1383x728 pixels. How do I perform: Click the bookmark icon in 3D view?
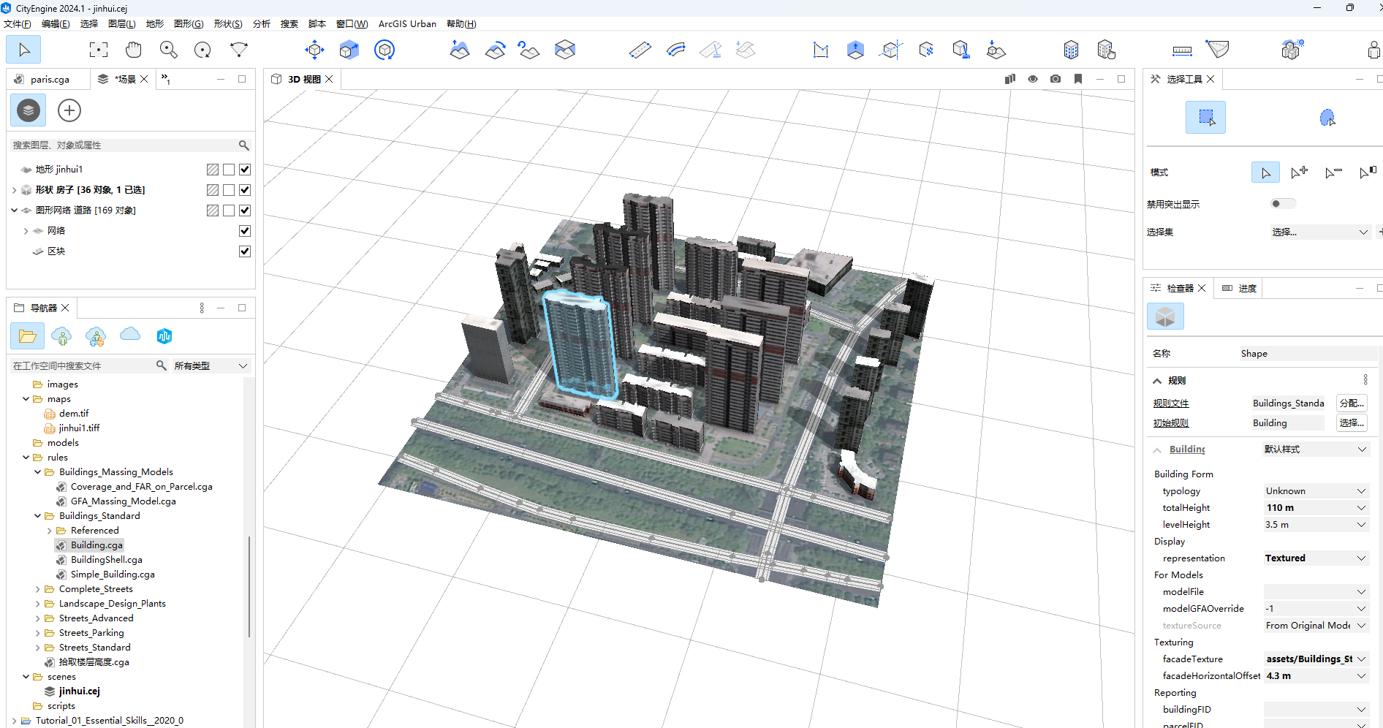(x=1078, y=79)
